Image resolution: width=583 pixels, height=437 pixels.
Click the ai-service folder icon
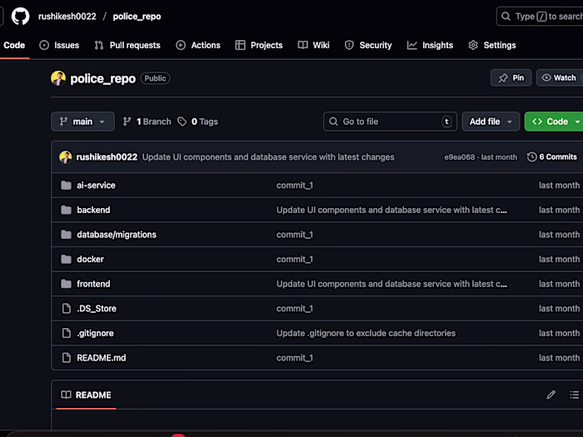coord(67,185)
